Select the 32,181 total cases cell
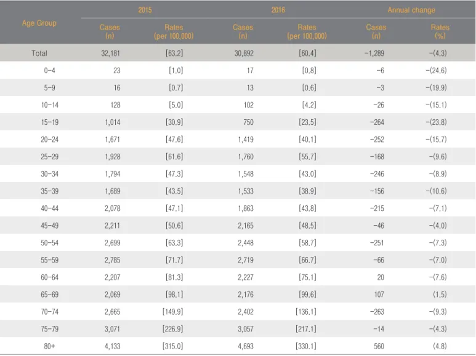Viewport: 476px width, 356px height. tap(110, 53)
